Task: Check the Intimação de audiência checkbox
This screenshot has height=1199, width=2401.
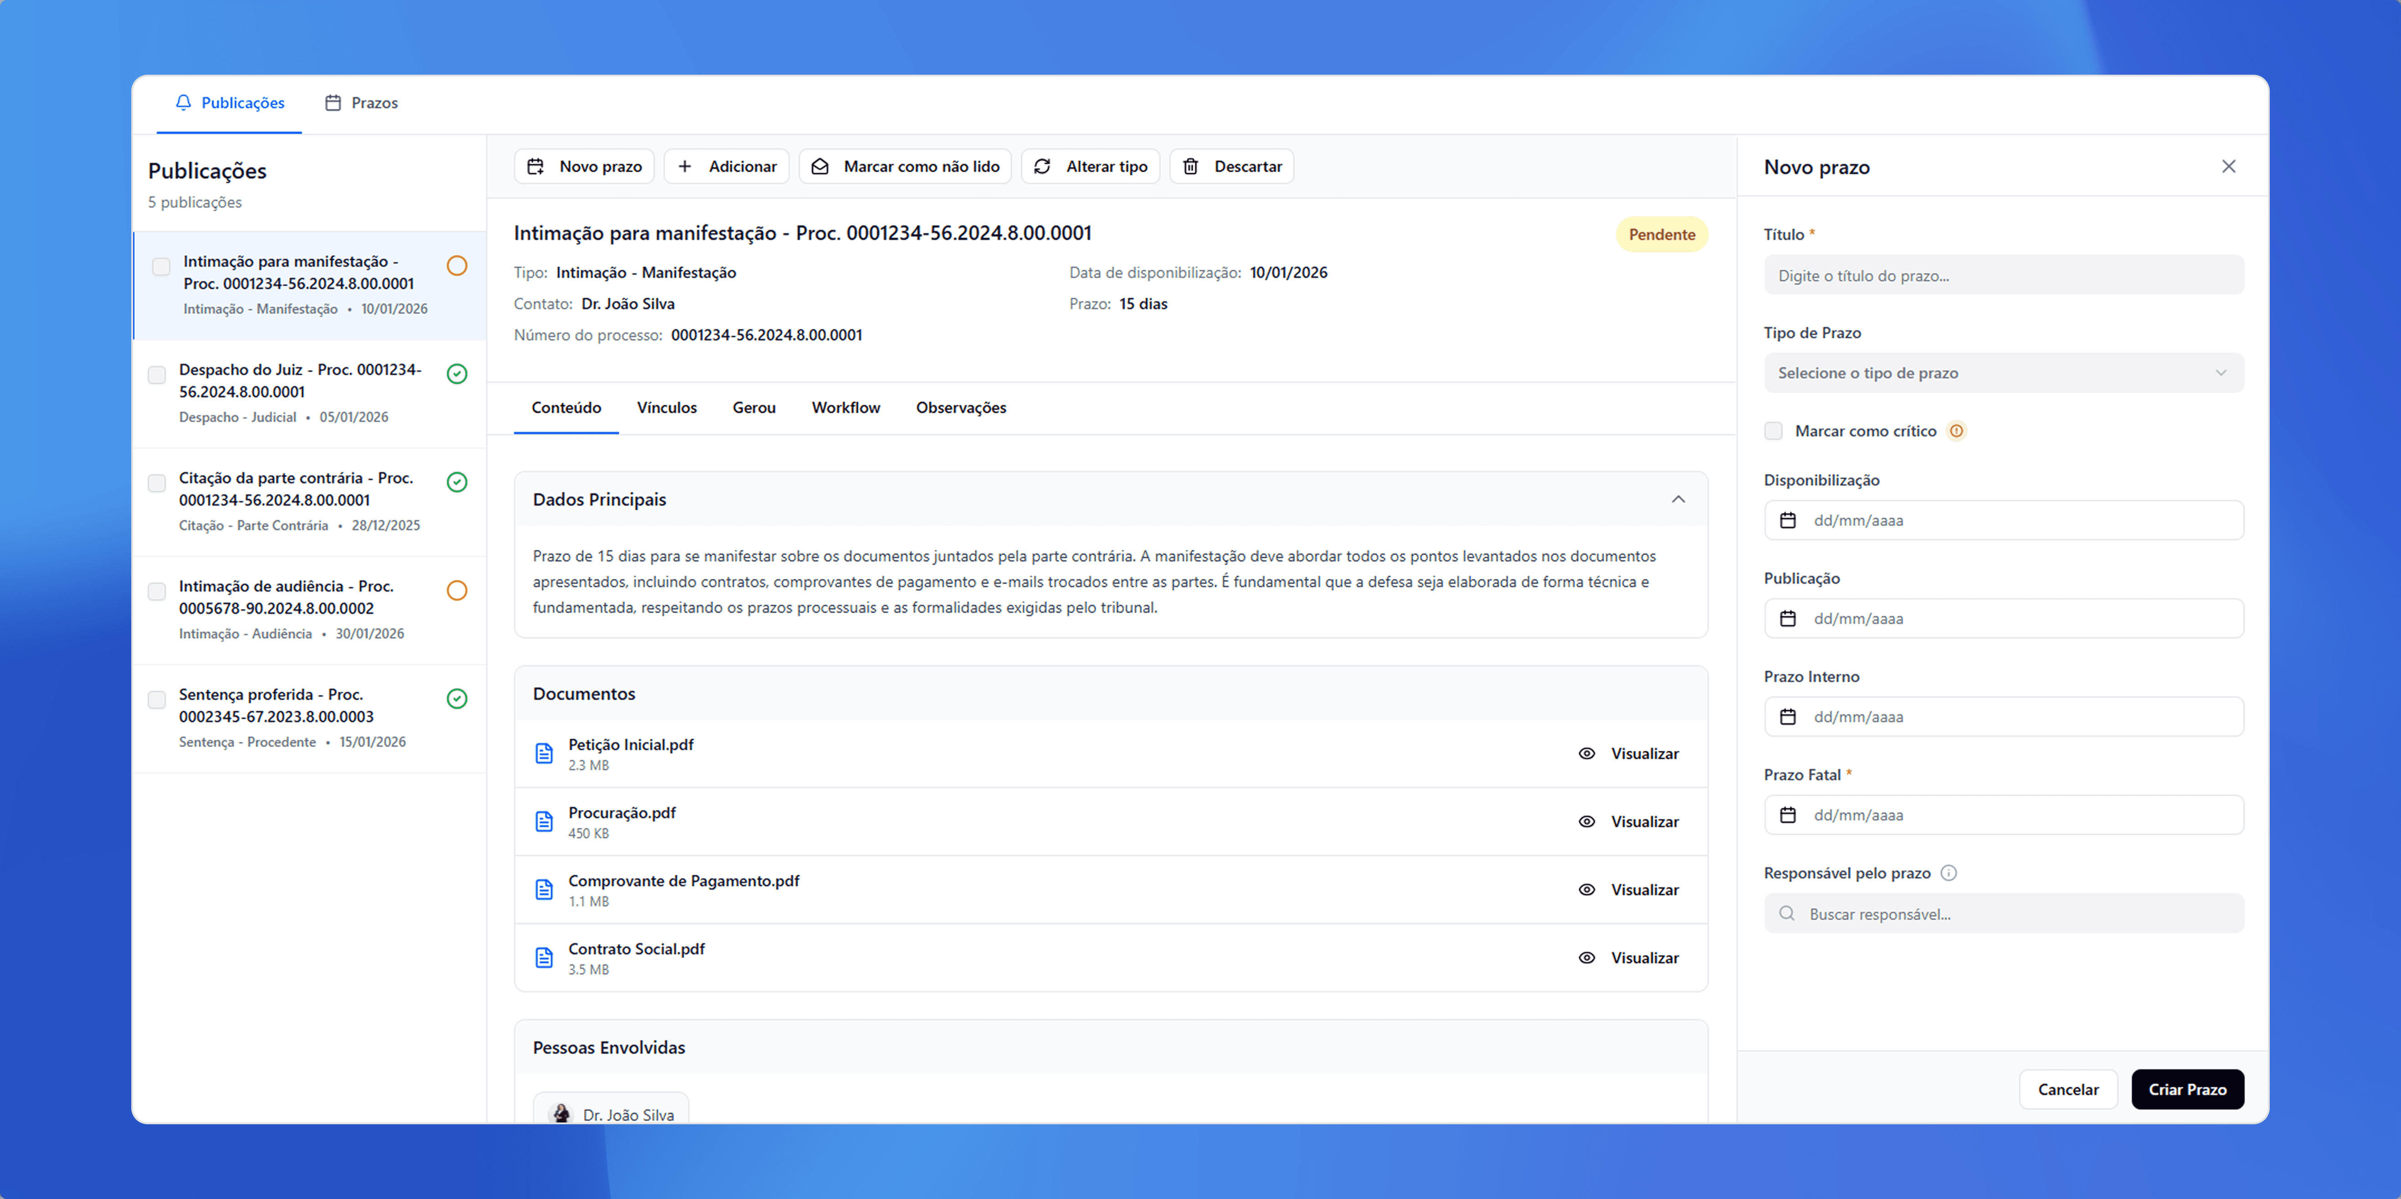Action: [157, 592]
